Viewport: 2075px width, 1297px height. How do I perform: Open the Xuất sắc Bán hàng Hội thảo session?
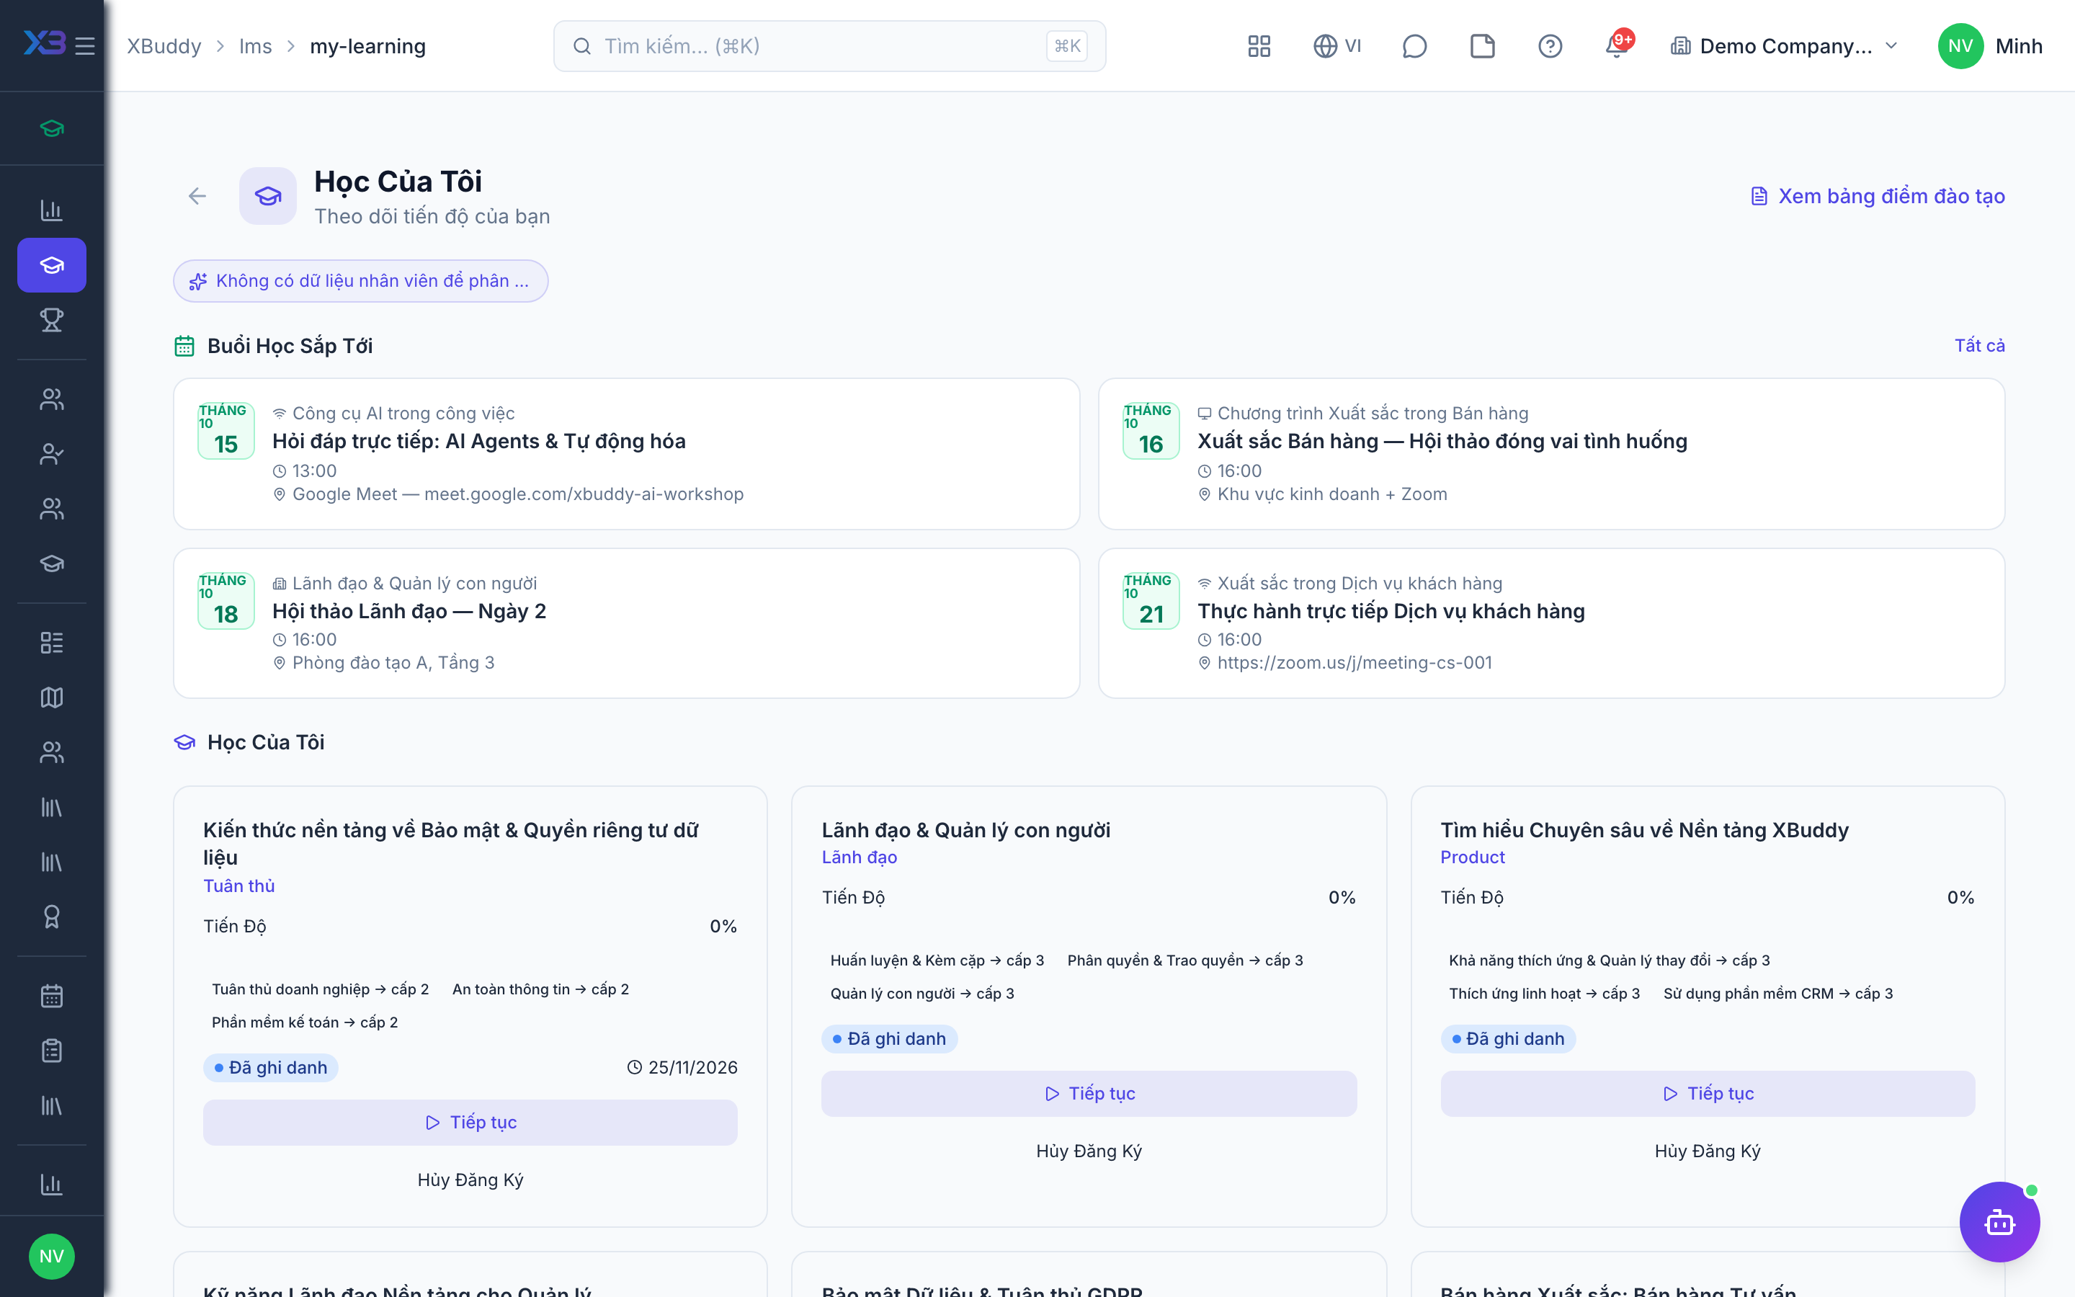click(x=1551, y=454)
